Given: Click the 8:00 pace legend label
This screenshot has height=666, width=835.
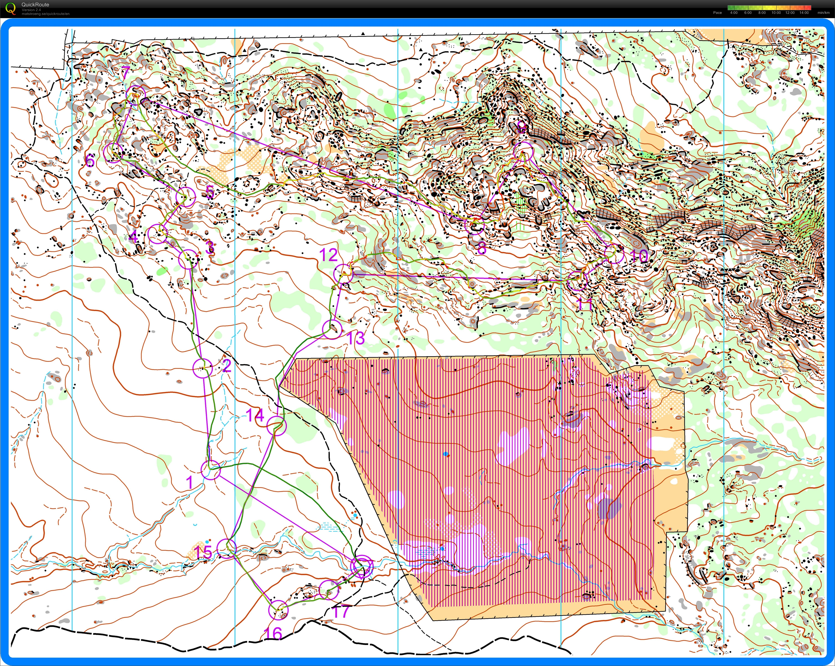Looking at the screenshot, I should point(762,13).
